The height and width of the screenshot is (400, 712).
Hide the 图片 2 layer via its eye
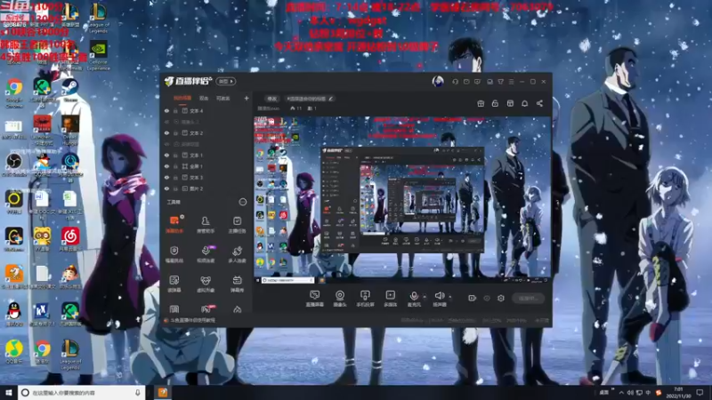166,188
